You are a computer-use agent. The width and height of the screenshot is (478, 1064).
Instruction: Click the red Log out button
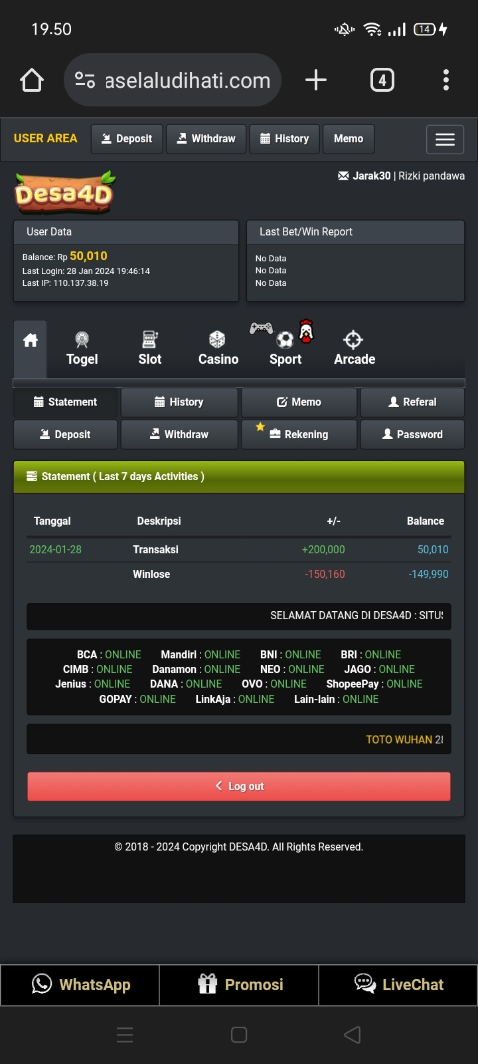coord(239,786)
